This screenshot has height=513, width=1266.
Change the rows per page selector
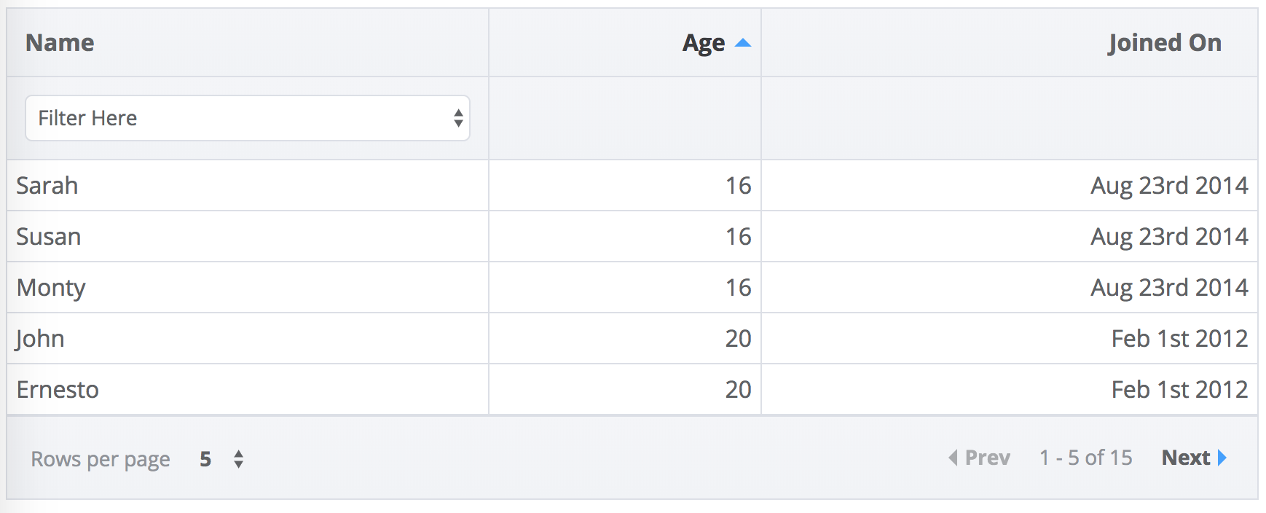click(x=222, y=459)
